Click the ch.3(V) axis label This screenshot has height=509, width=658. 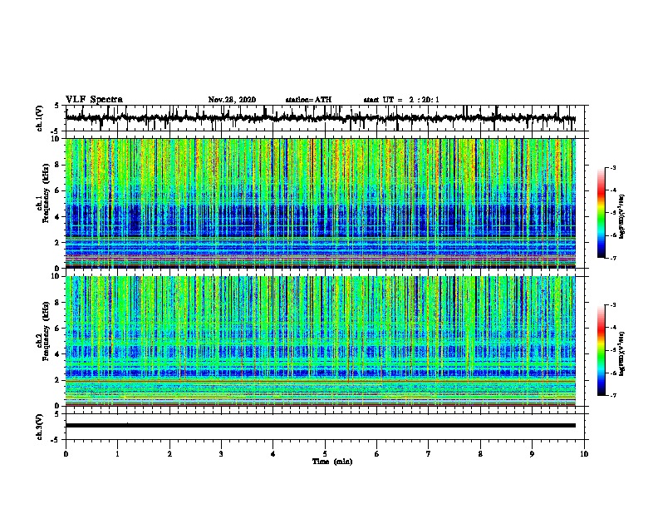pos(40,427)
